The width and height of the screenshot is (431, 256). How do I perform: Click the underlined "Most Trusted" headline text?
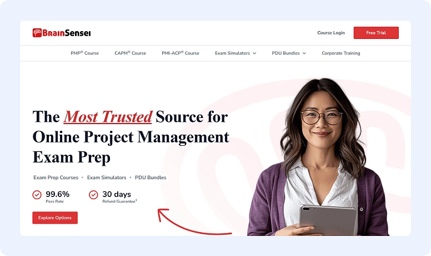tap(108, 117)
